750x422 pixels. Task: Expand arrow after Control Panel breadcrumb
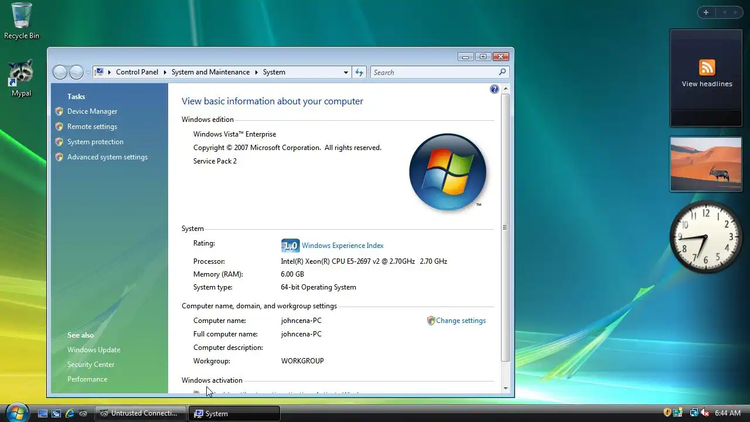click(x=165, y=72)
